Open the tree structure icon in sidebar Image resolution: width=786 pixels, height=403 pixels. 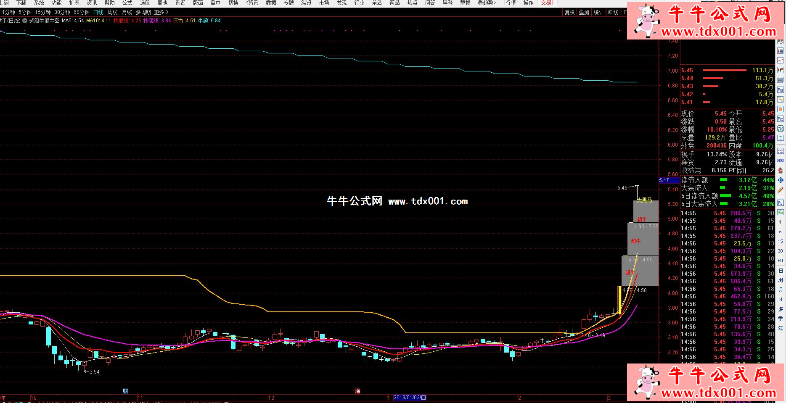click(x=780, y=100)
